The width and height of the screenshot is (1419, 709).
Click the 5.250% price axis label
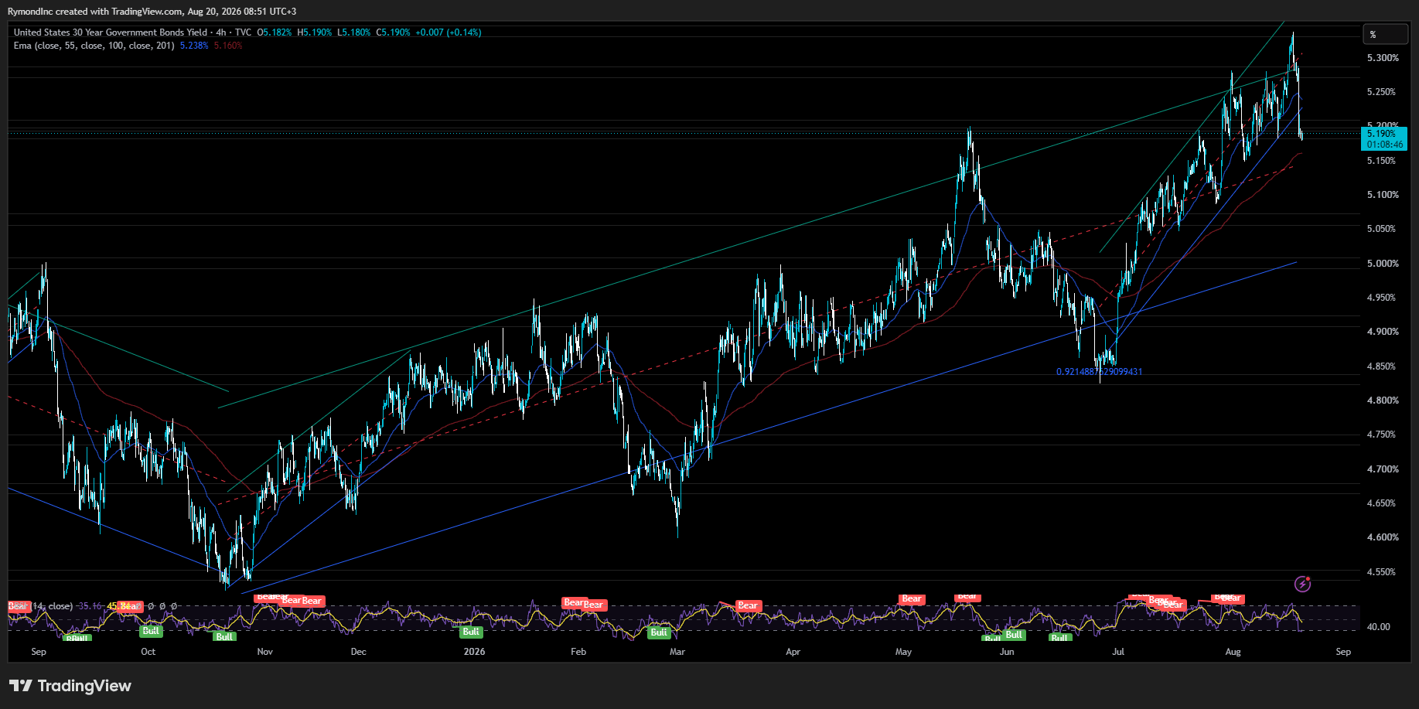[x=1383, y=92]
